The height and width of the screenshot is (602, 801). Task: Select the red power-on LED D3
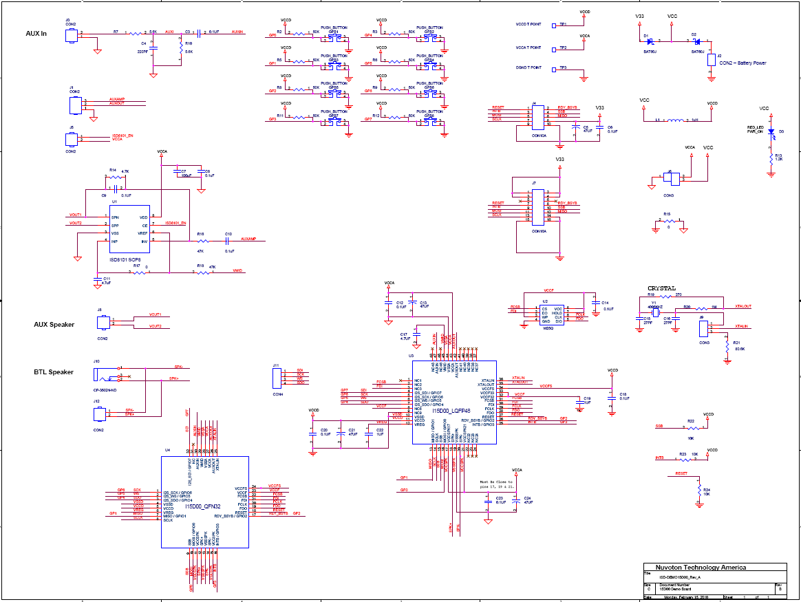pos(771,132)
